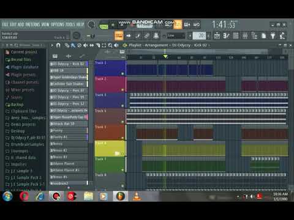
Task: Toggle the orange typing keyboard to piano button
Action: 119,36
